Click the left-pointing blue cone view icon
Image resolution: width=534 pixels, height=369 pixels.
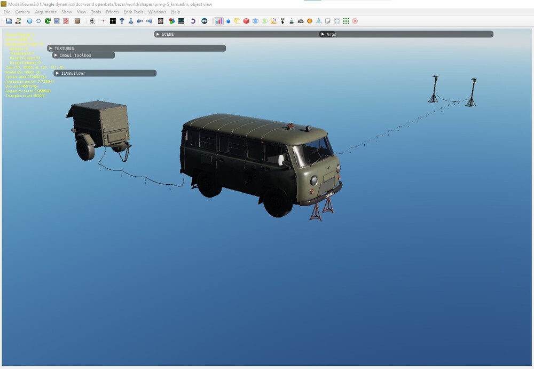coord(149,21)
